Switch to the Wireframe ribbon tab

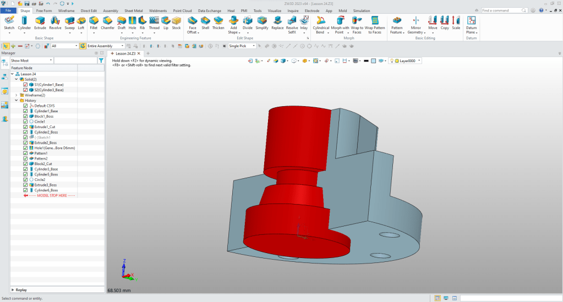(x=66, y=10)
